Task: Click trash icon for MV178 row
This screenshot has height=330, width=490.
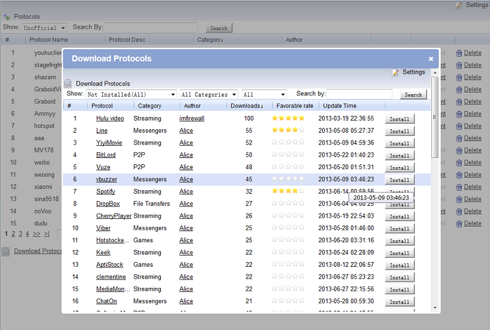Action: click(x=459, y=150)
